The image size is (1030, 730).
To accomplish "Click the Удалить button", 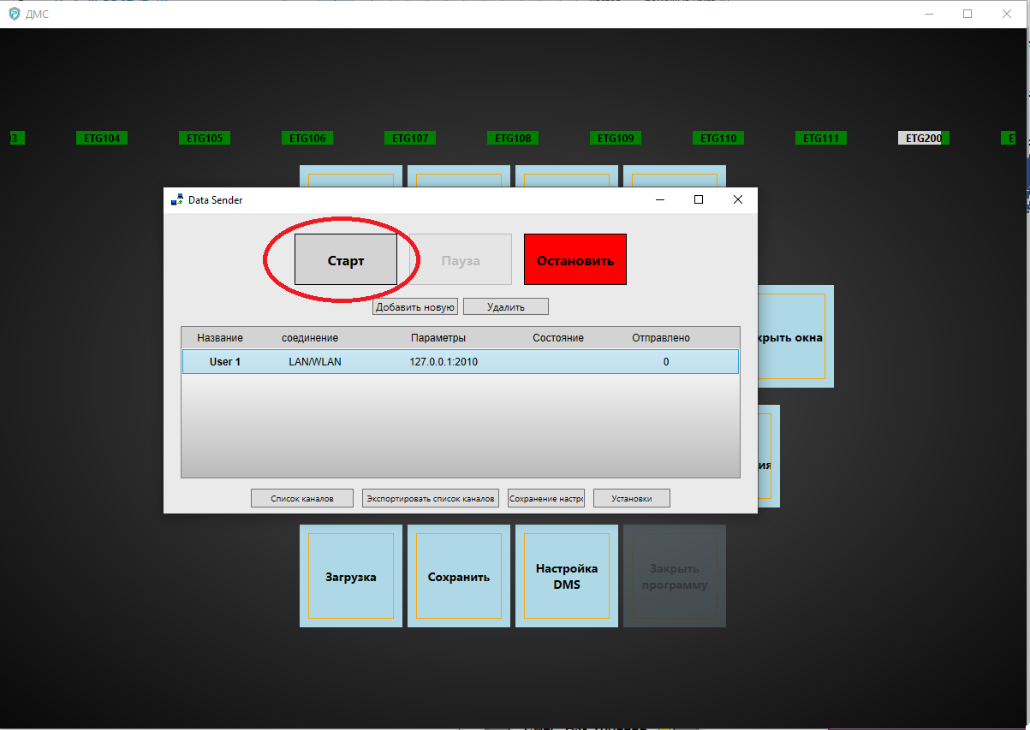I will pyautogui.click(x=505, y=306).
